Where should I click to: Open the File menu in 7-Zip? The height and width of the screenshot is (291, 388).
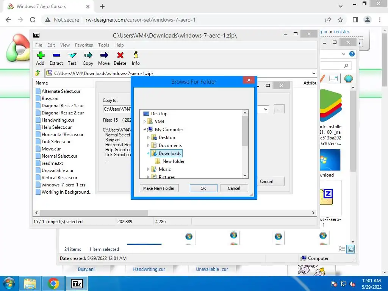(x=39, y=45)
